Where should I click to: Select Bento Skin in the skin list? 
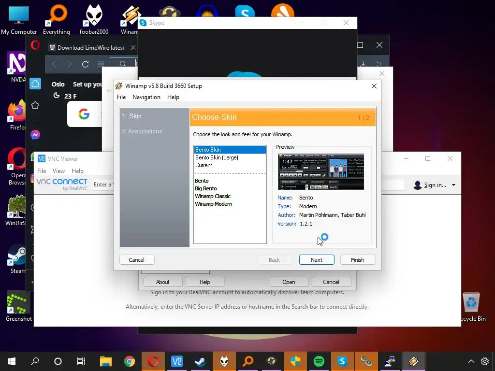pyautogui.click(x=230, y=150)
